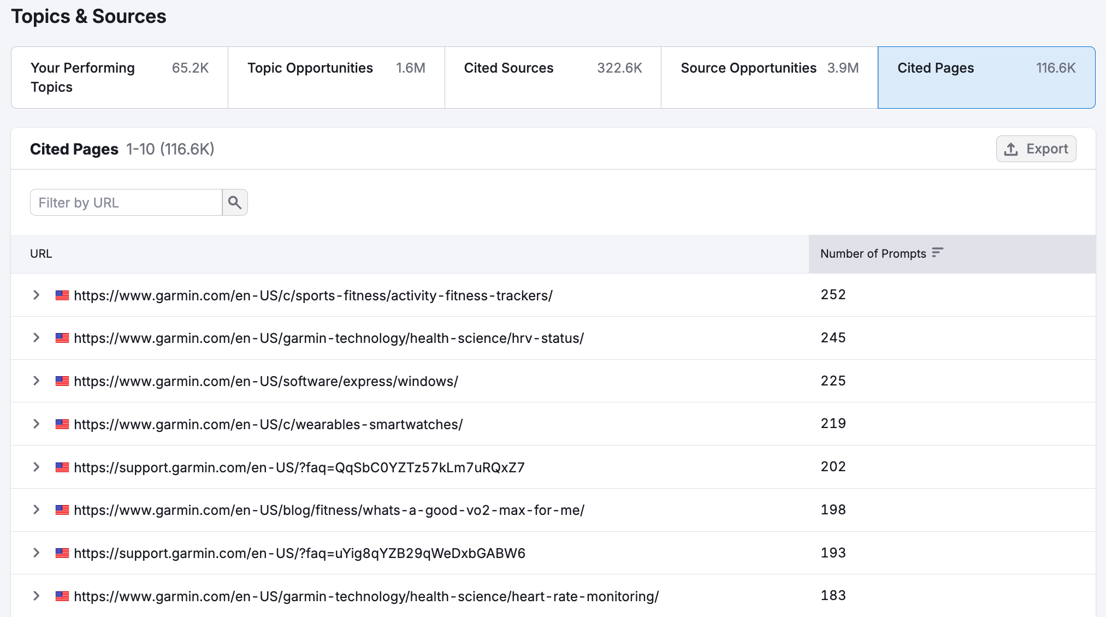This screenshot has width=1106, height=617.
Task: Expand the faq=QqSbC0YZTz57kLm7uRQxZ7 row
Action: (37, 467)
